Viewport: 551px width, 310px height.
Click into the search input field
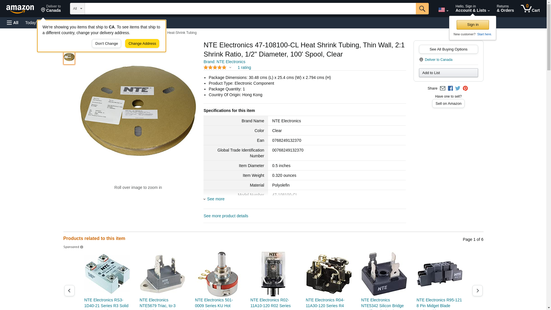[x=250, y=9]
